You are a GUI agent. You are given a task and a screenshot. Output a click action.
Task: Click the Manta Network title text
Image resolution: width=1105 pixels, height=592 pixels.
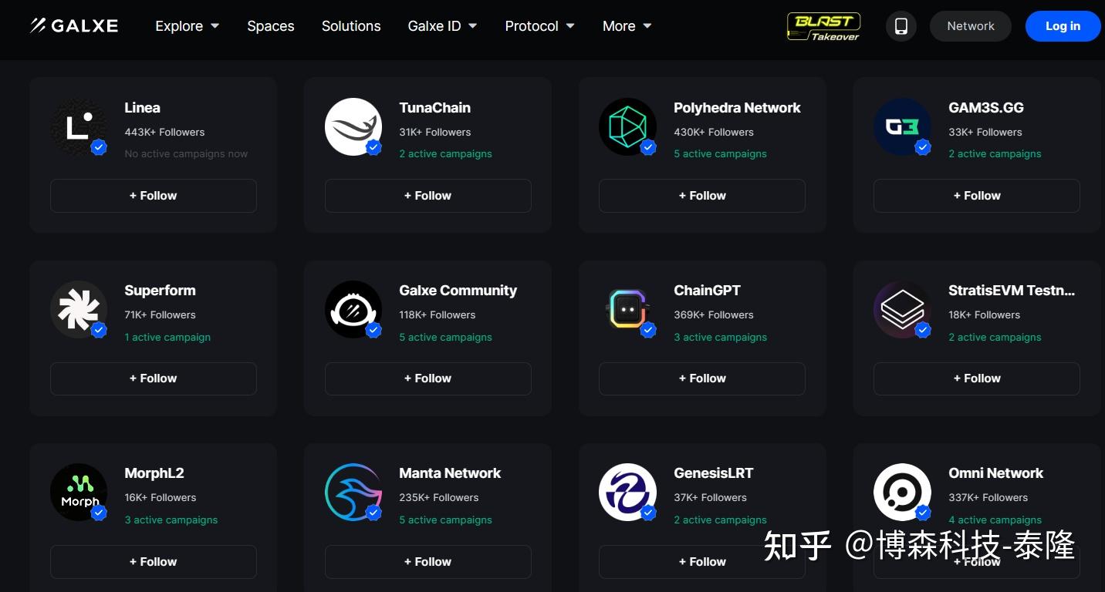(450, 473)
